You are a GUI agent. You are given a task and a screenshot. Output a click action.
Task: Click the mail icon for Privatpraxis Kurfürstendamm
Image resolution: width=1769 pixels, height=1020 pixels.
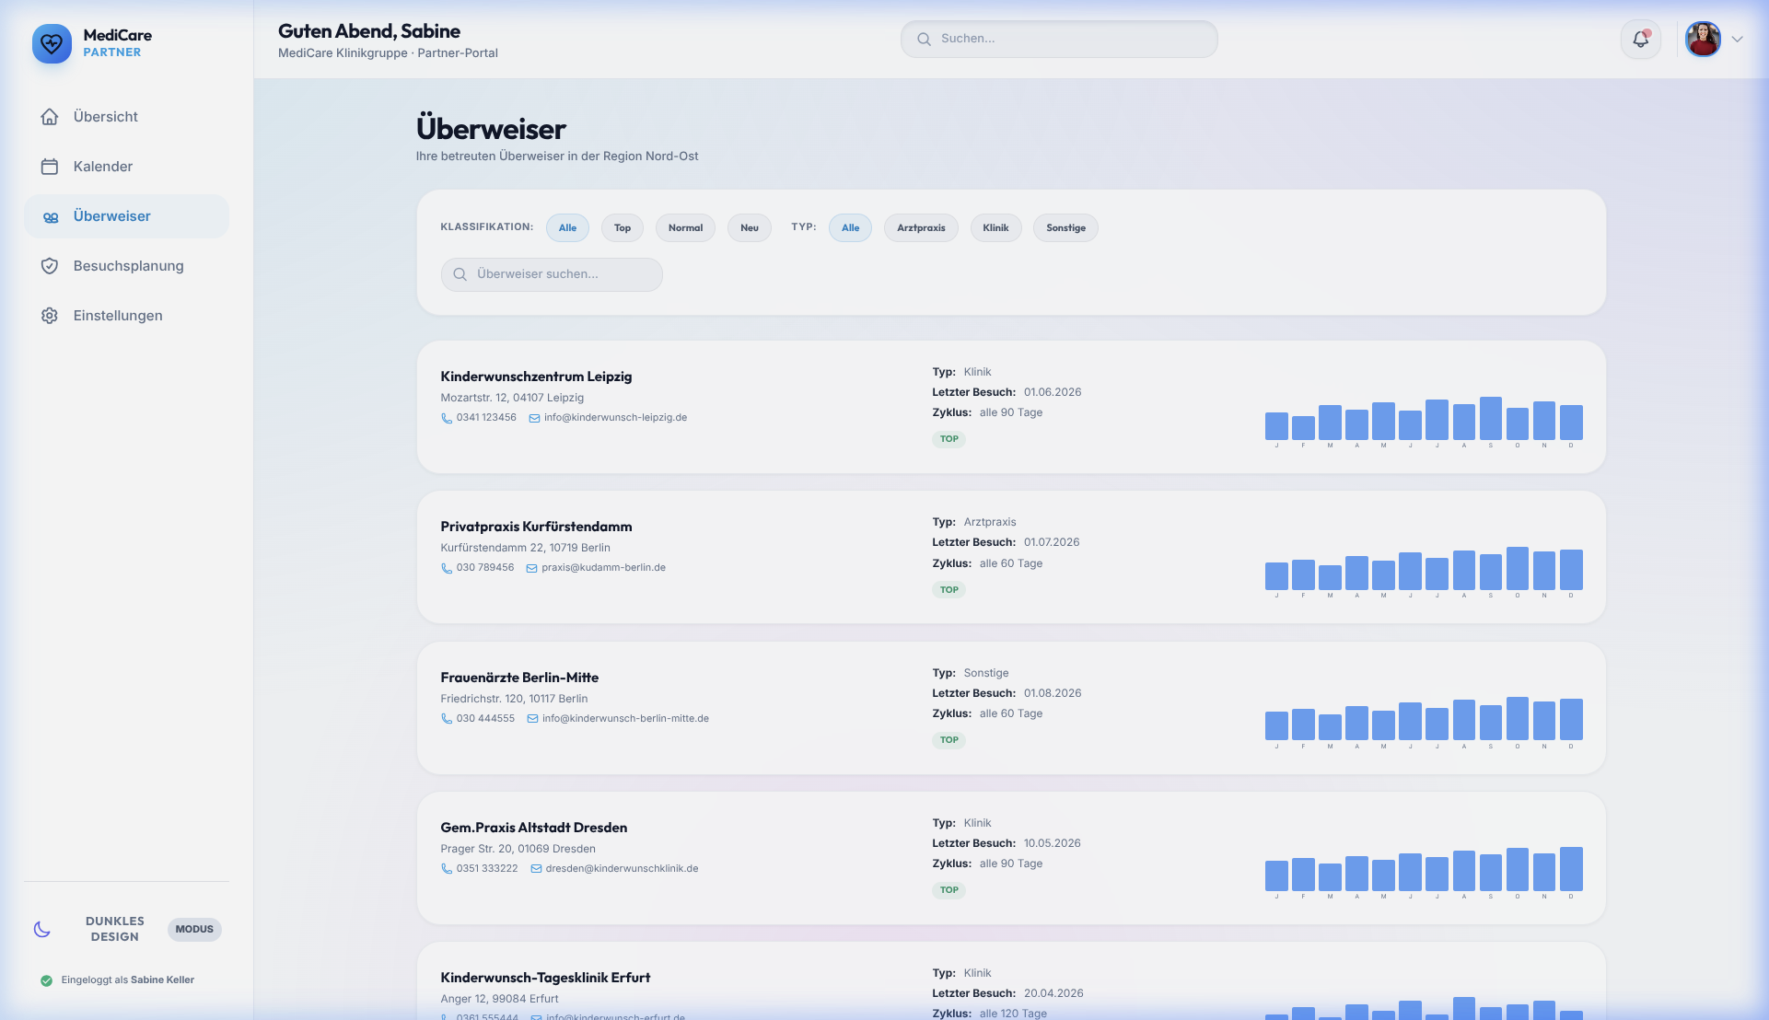[x=531, y=568]
